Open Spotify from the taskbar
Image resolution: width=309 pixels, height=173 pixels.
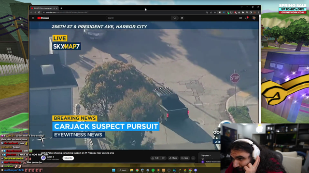(x=153, y=170)
